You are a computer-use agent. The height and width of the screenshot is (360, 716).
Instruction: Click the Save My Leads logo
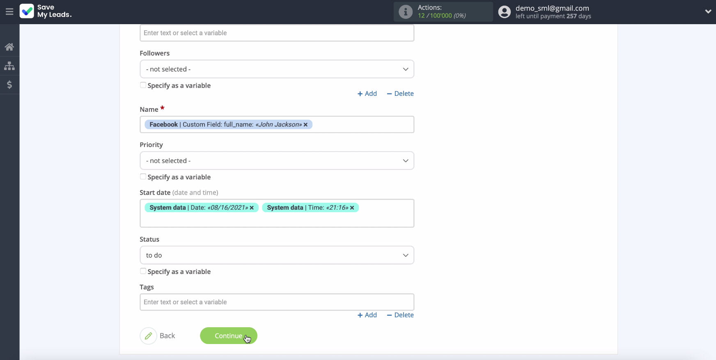46,11
